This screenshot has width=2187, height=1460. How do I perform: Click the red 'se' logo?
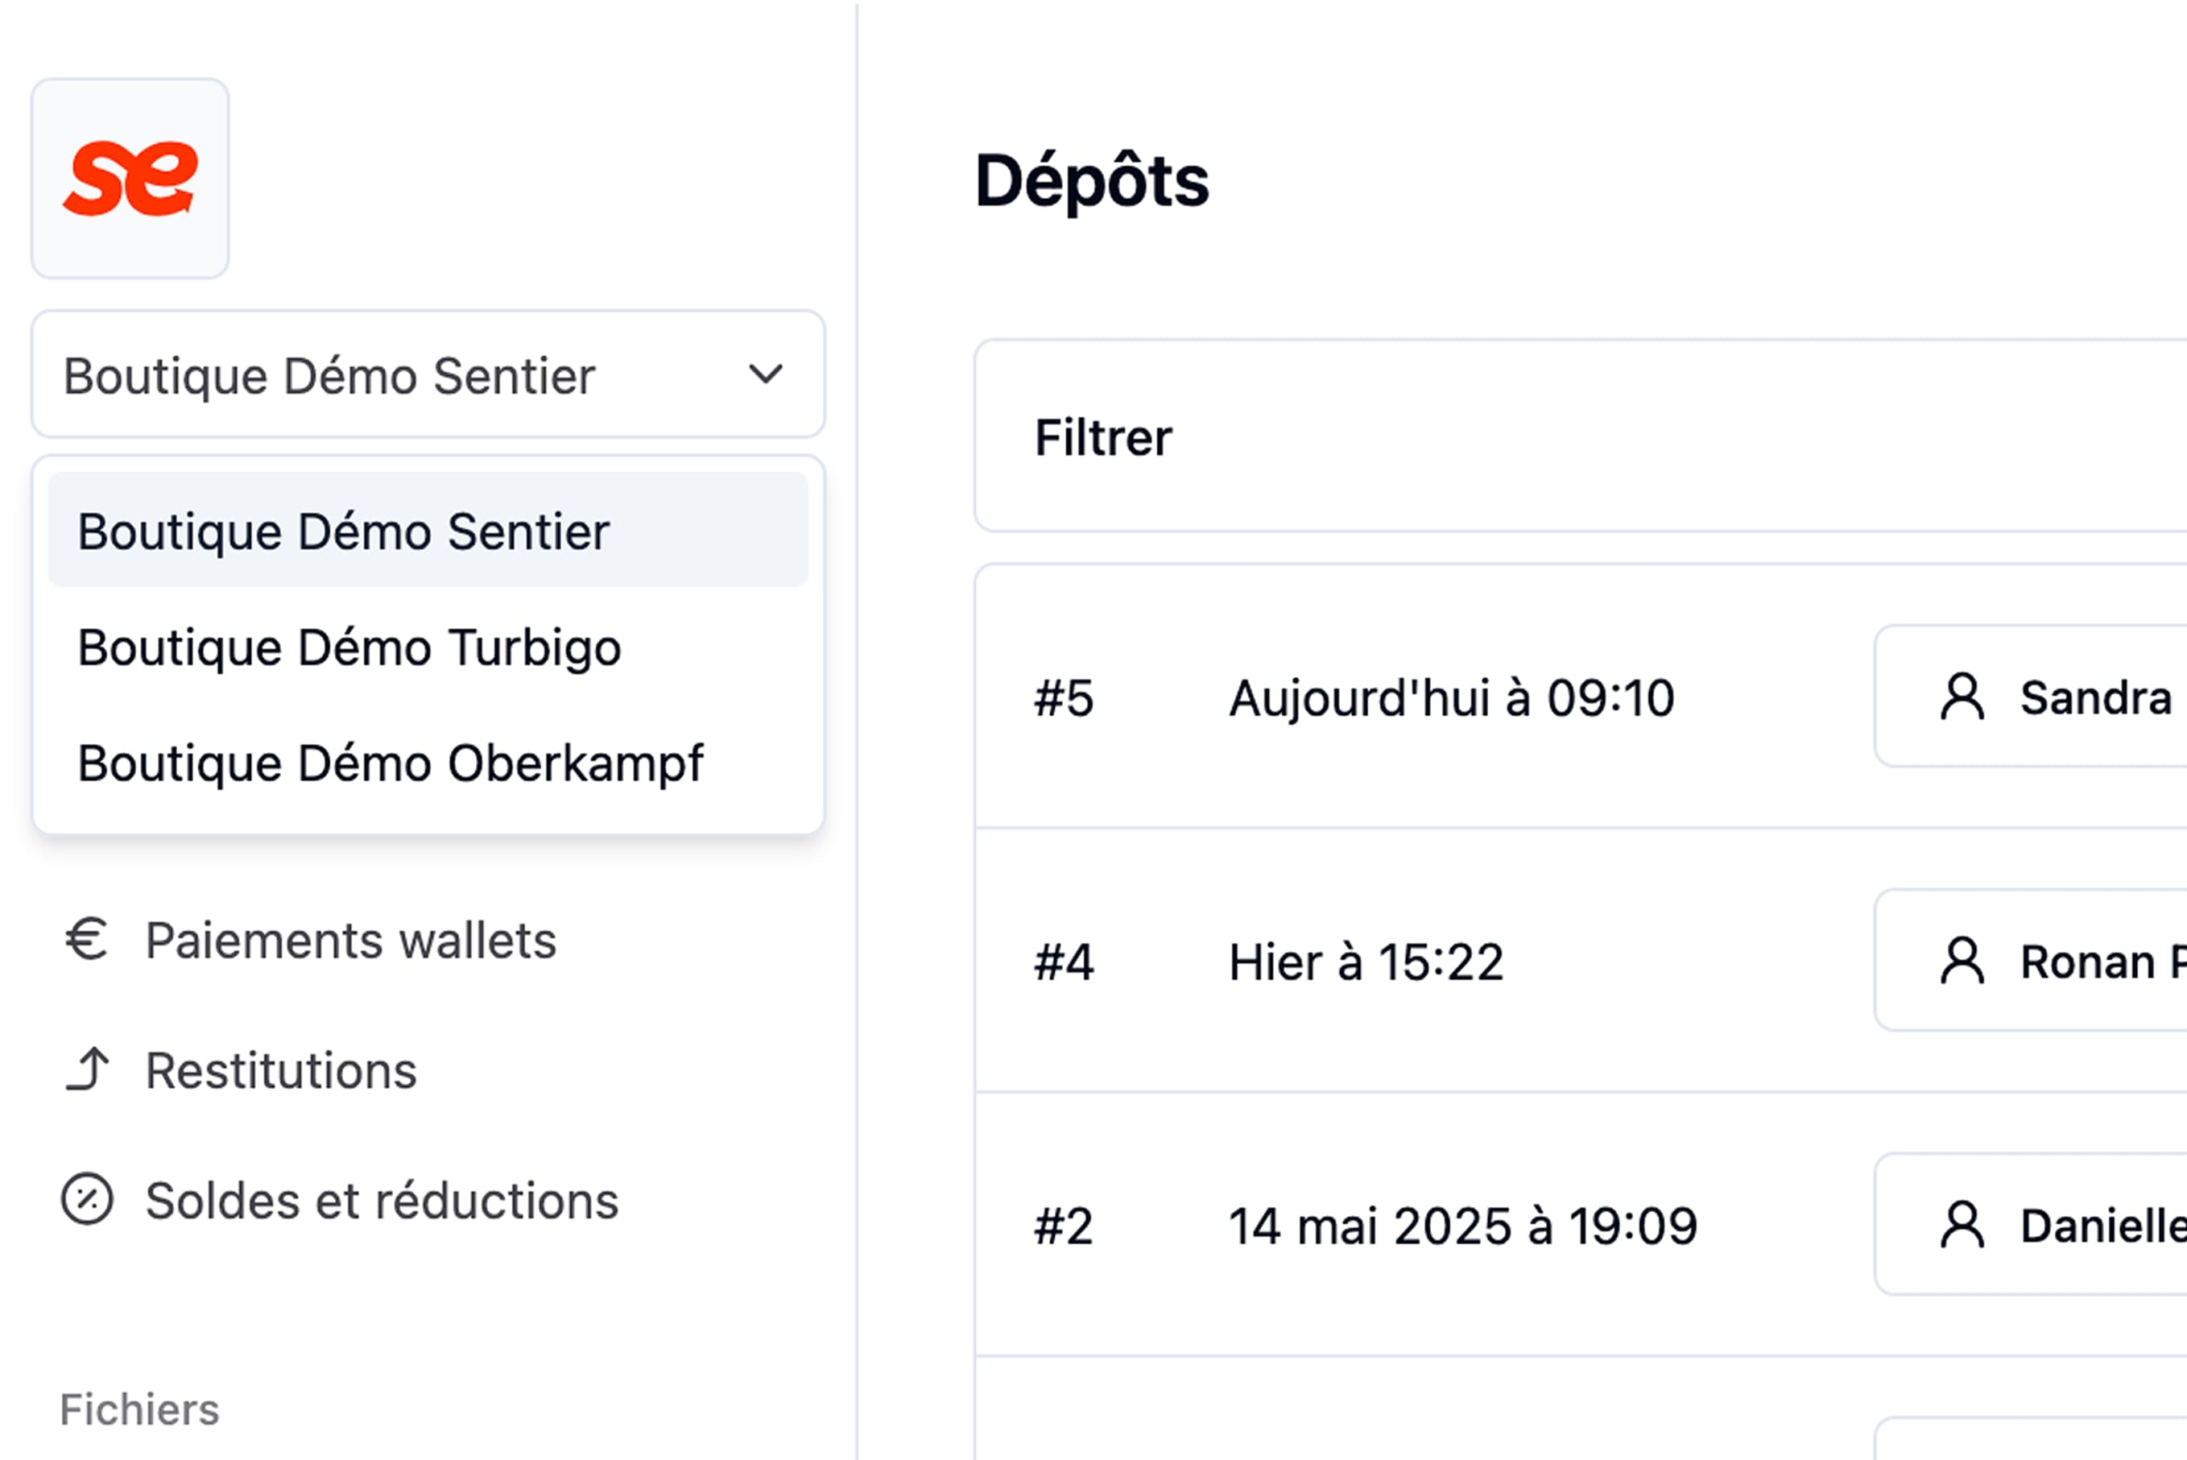pos(130,178)
